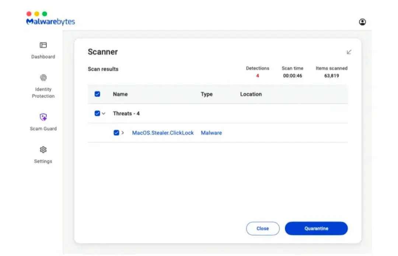The width and height of the screenshot is (398, 256).
Task: Select the Settings label in sidebar
Action: (x=43, y=161)
